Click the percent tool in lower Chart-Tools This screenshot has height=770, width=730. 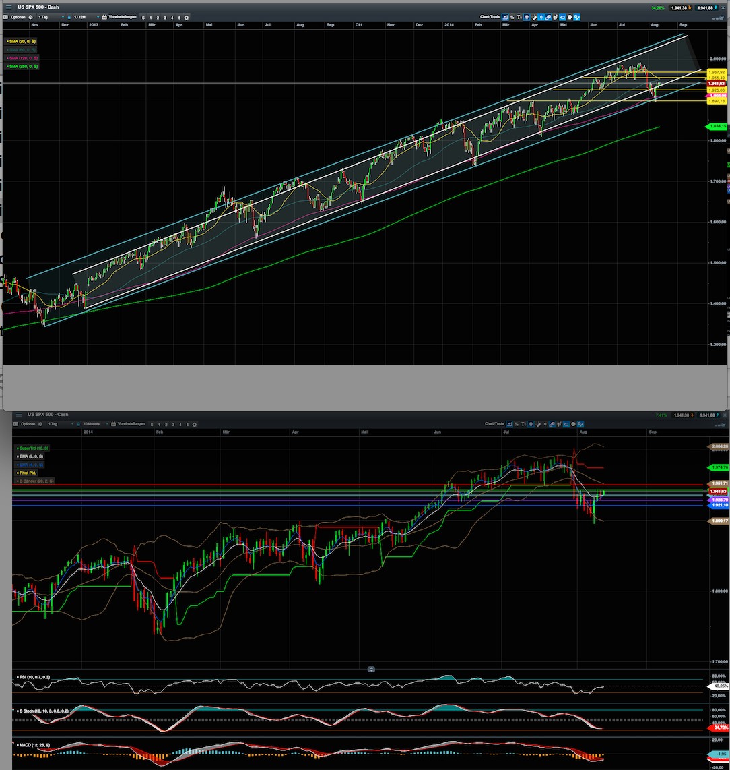(x=517, y=424)
